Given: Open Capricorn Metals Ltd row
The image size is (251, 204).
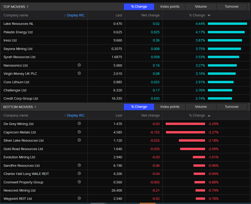Looking at the screenshot, I should click(125, 132).
